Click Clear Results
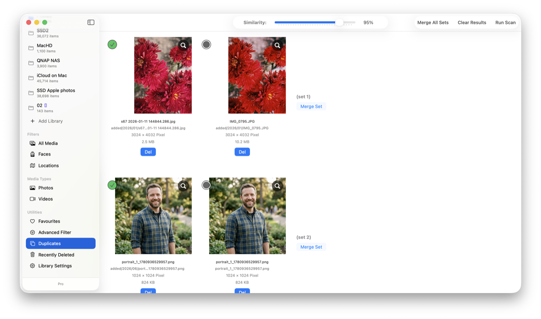 point(472,22)
